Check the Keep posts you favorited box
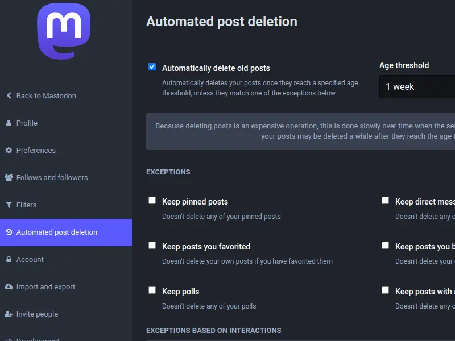Screen dimensions: 455x341 [x=152, y=246]
